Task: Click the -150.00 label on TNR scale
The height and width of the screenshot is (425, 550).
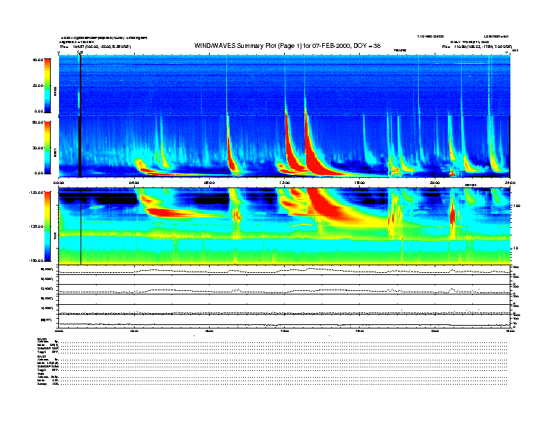Action: click(x=36, y=260)
